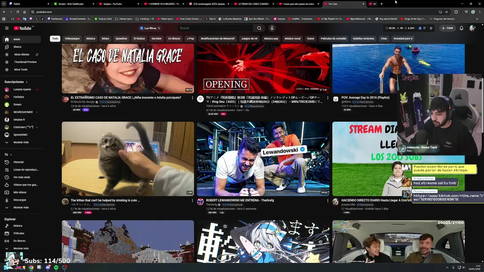
Task: Open the Farfadox channel subscription
Action: click(x=21, y=97)
